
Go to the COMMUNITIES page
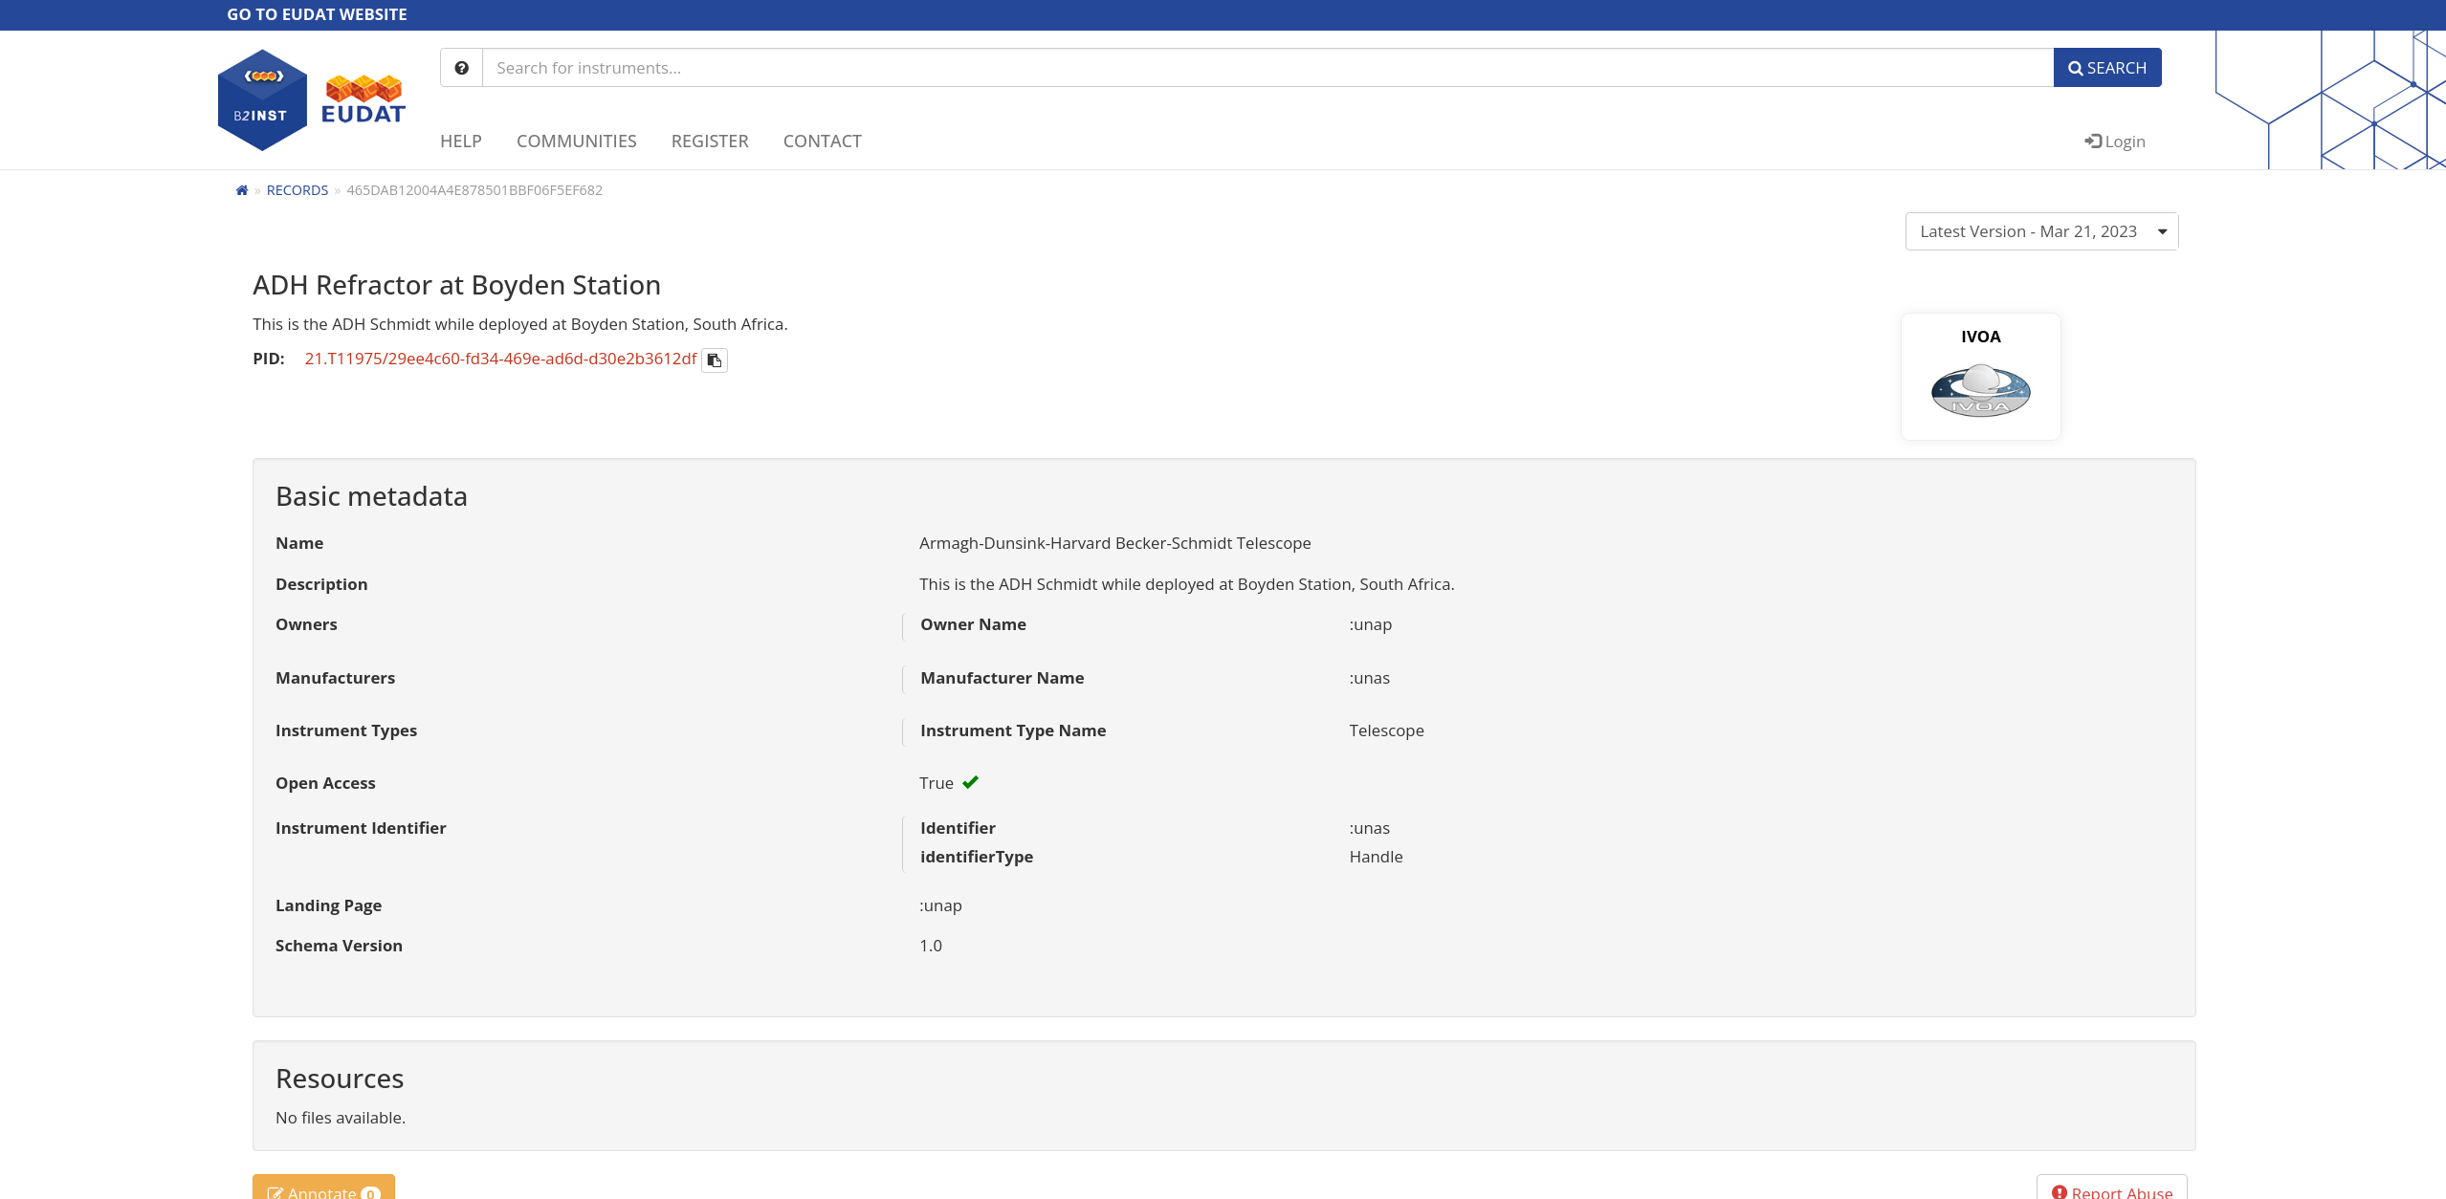[x=576, y=142]
